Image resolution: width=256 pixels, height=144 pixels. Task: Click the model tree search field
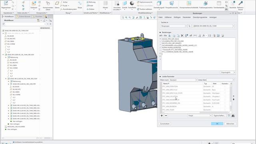tap(25, 24)
